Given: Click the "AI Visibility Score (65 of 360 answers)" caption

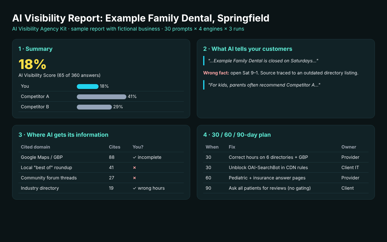Looking at the screenshot, I should (60, 75).
